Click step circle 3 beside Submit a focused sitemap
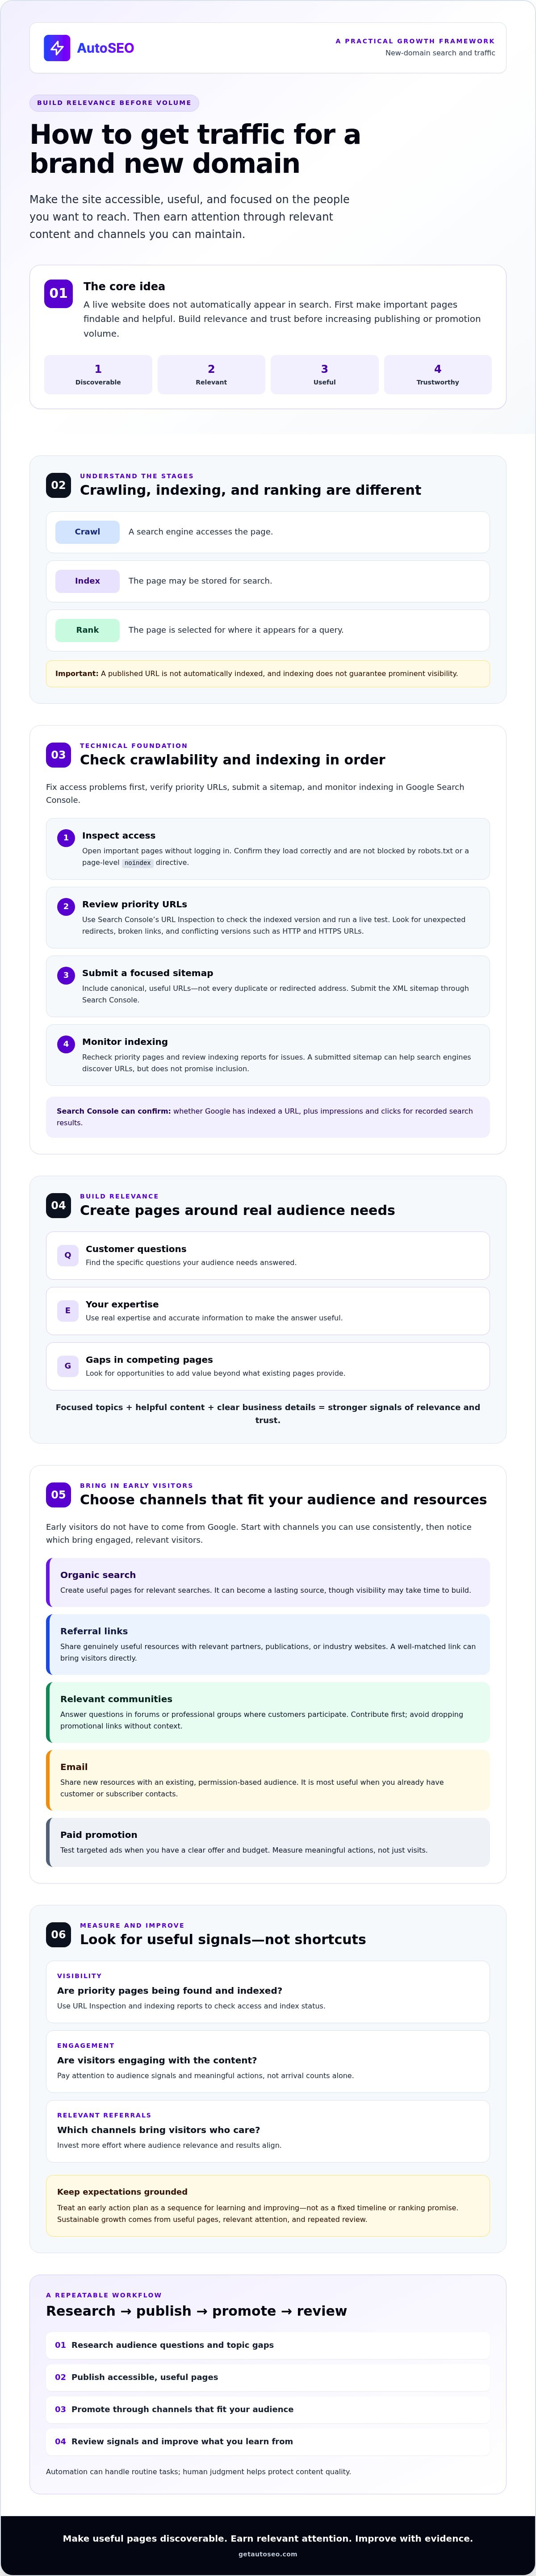This screenshot has height=2576, width=536. tap(66, 975)
